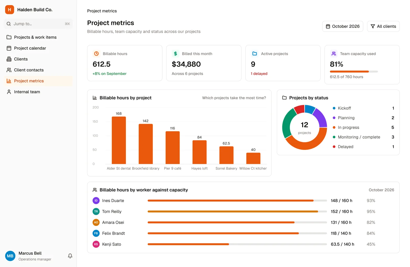The image size is (410, 267).
Task: Click the Alder St dental bar
Action: [119, 140]
